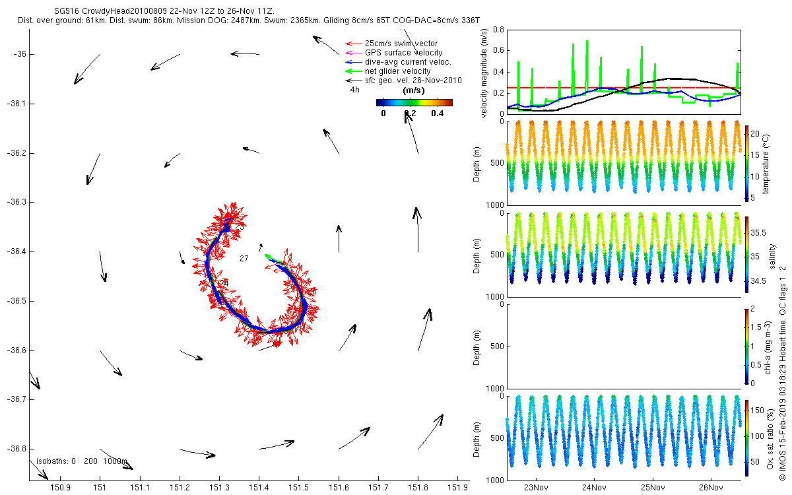Click the blue dive-avg current legend arrow
Viewport: 792px width, 495px height.
click(352, 62)
